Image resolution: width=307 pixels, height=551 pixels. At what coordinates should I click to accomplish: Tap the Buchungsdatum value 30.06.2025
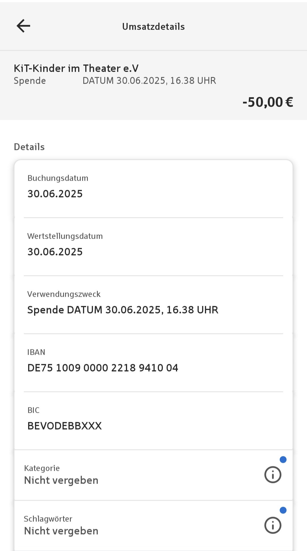tap(55, 194)
